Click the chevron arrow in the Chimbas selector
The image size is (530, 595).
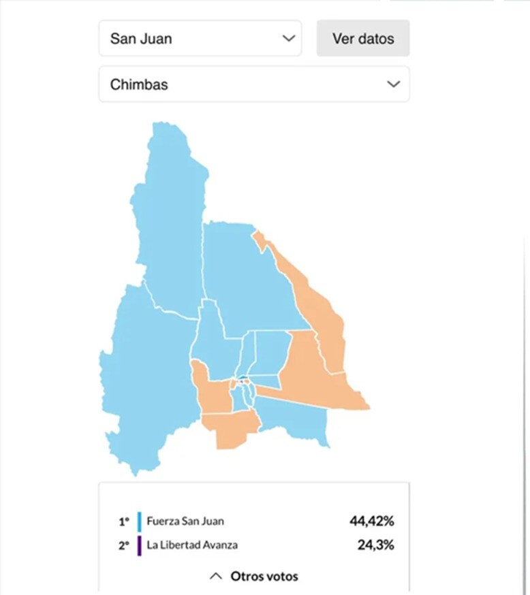[x=393, y=84]
